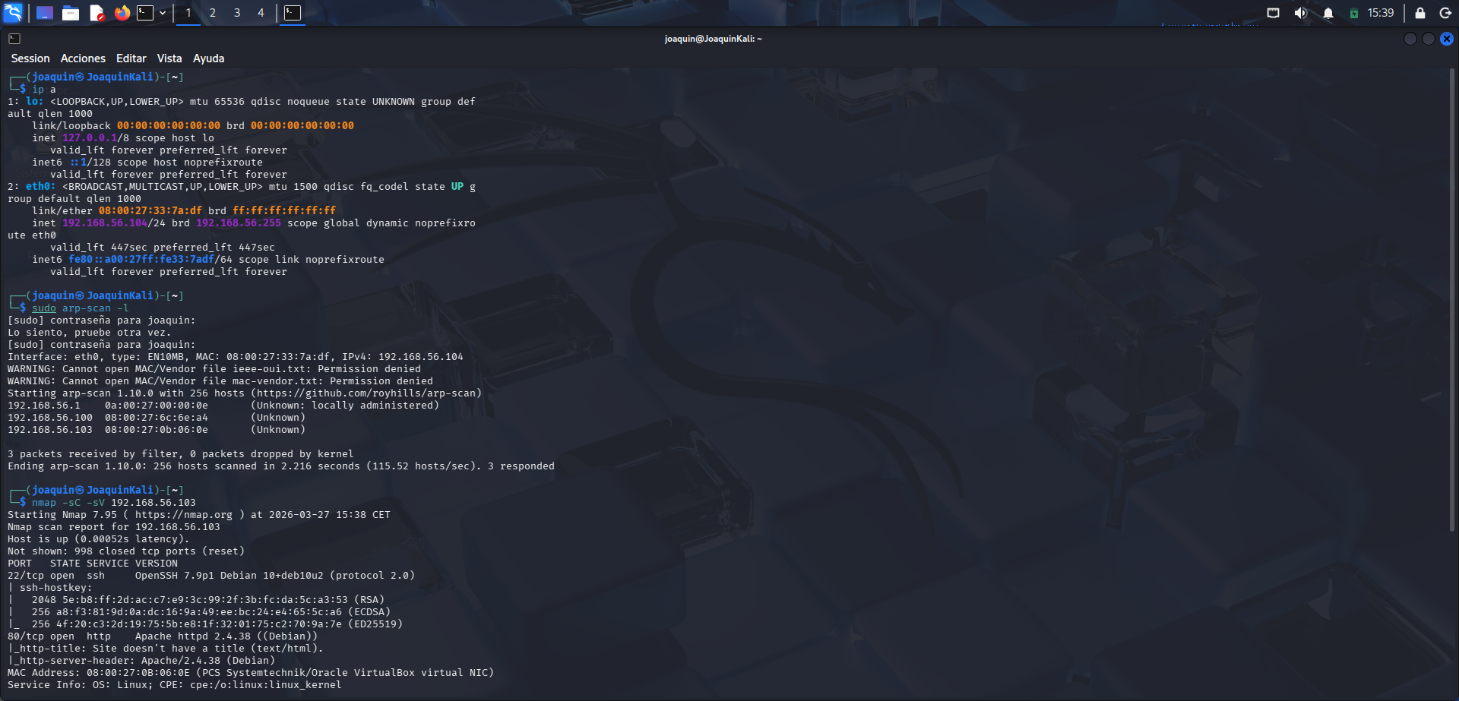1459x701 pixels.
Task: Switch to workspace 3
Action: 237,13
